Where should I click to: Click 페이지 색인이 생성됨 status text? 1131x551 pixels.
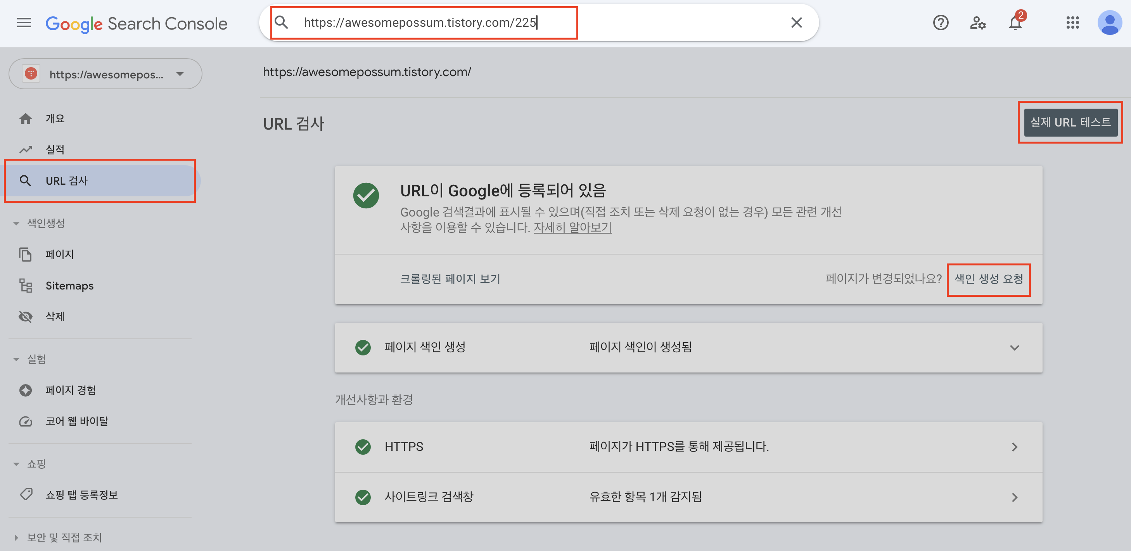(640, 347)
